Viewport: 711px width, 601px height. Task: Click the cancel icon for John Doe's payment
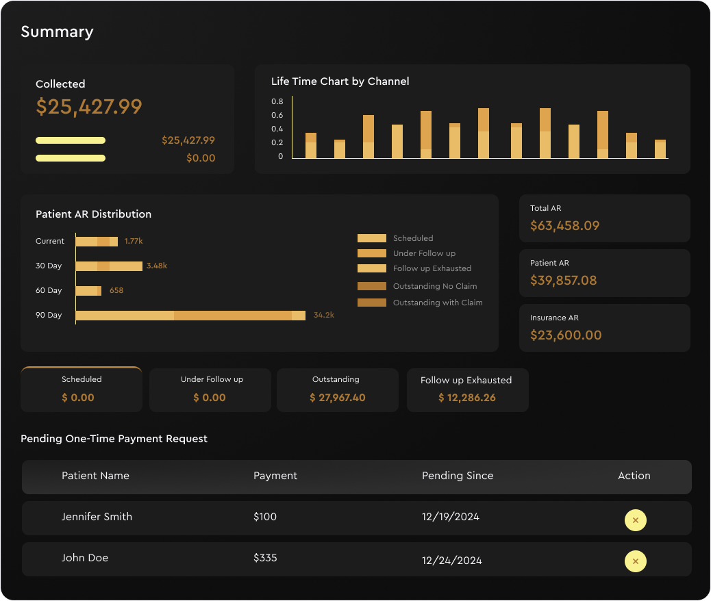click(635, 561)
